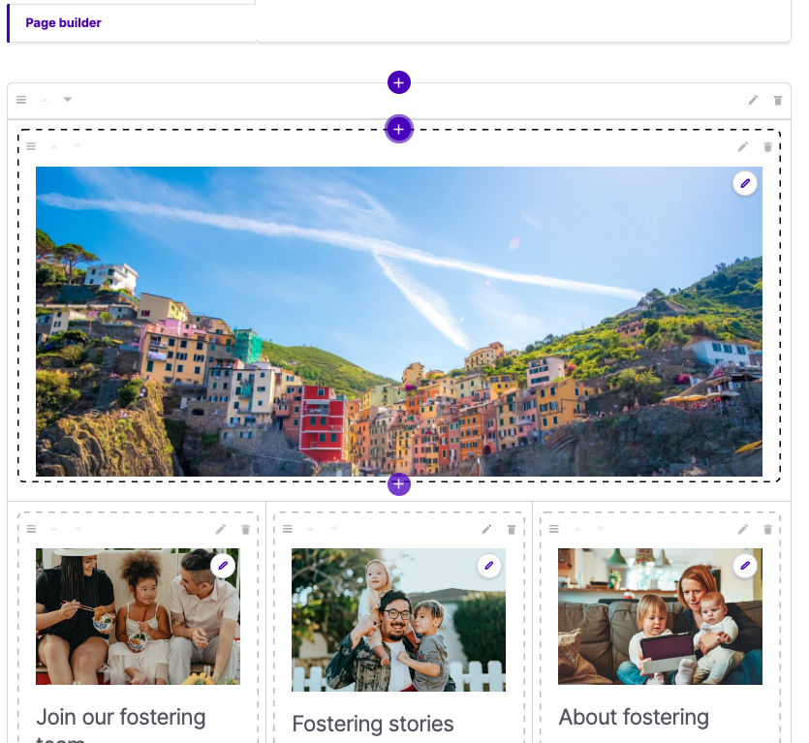Replace the image in Join our fostering team card
The width and height of the screenshot is (809, 743).
tap(223, 565)
